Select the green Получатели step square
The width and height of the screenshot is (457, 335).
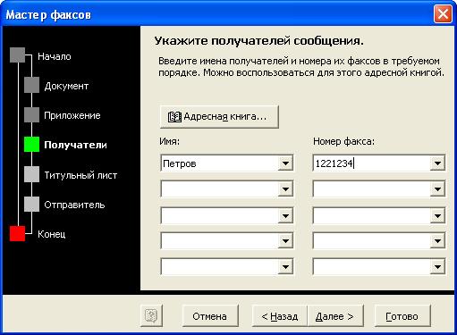click(31, 145)
